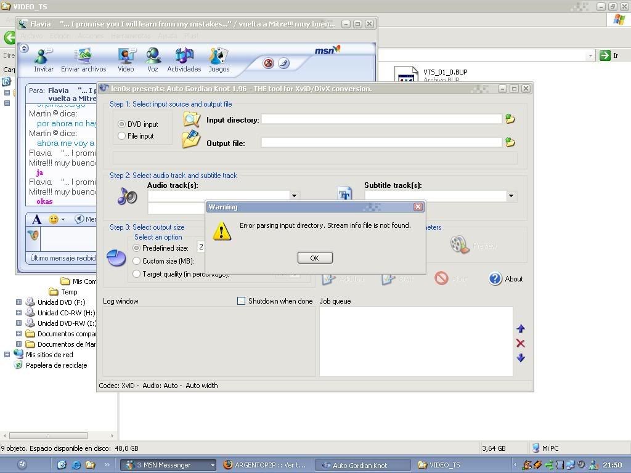Click the Output file text field
The height and width of the screenshot is (473, 631).
pos(381,142)
